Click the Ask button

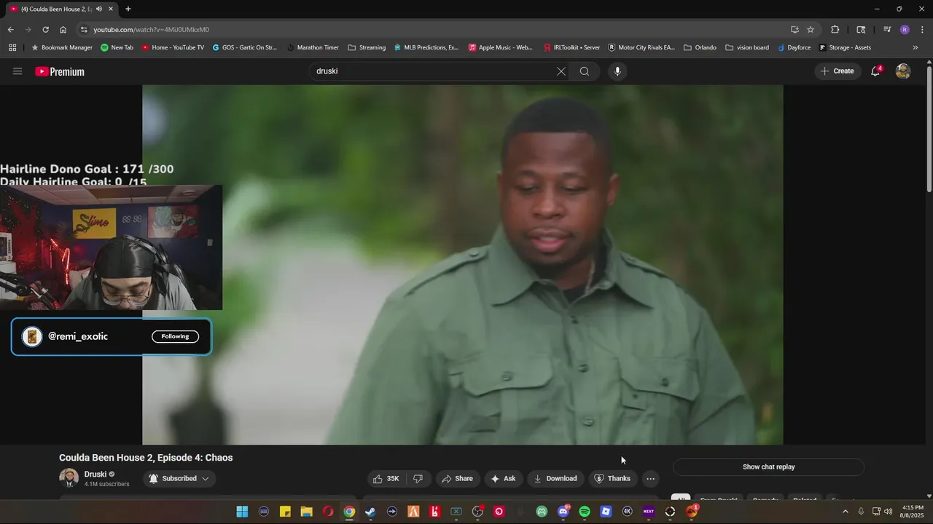click(503, 478)
